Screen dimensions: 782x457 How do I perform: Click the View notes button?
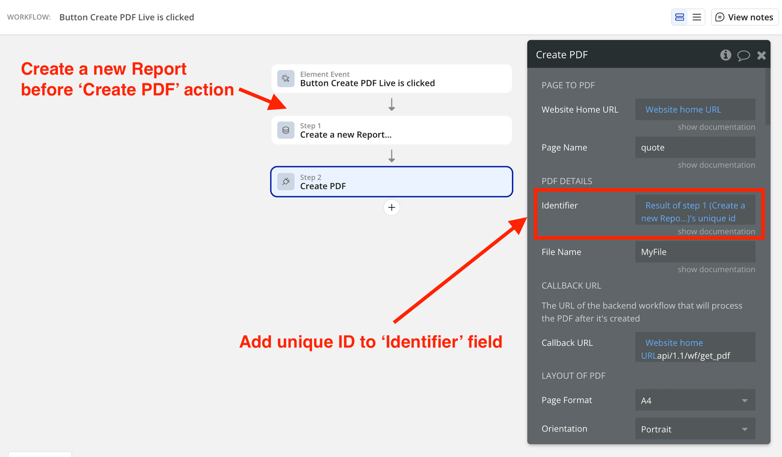click(x=745, y=17)
